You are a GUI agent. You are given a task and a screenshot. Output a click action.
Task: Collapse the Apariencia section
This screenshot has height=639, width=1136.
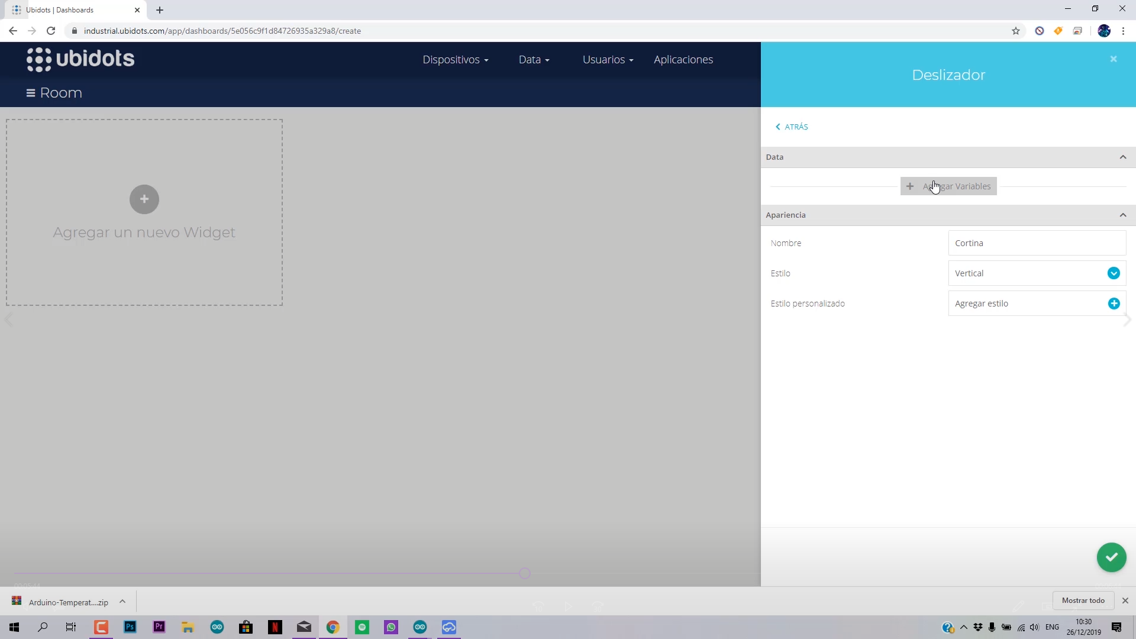point(1123,215)
